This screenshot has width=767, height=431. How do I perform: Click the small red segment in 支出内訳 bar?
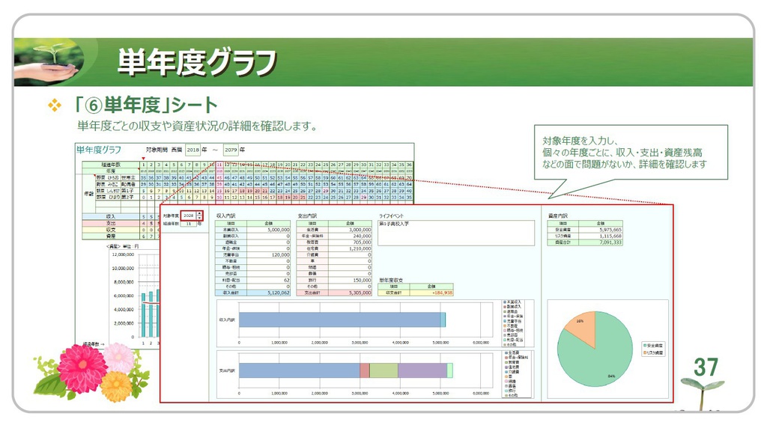[x=365, y=370]
